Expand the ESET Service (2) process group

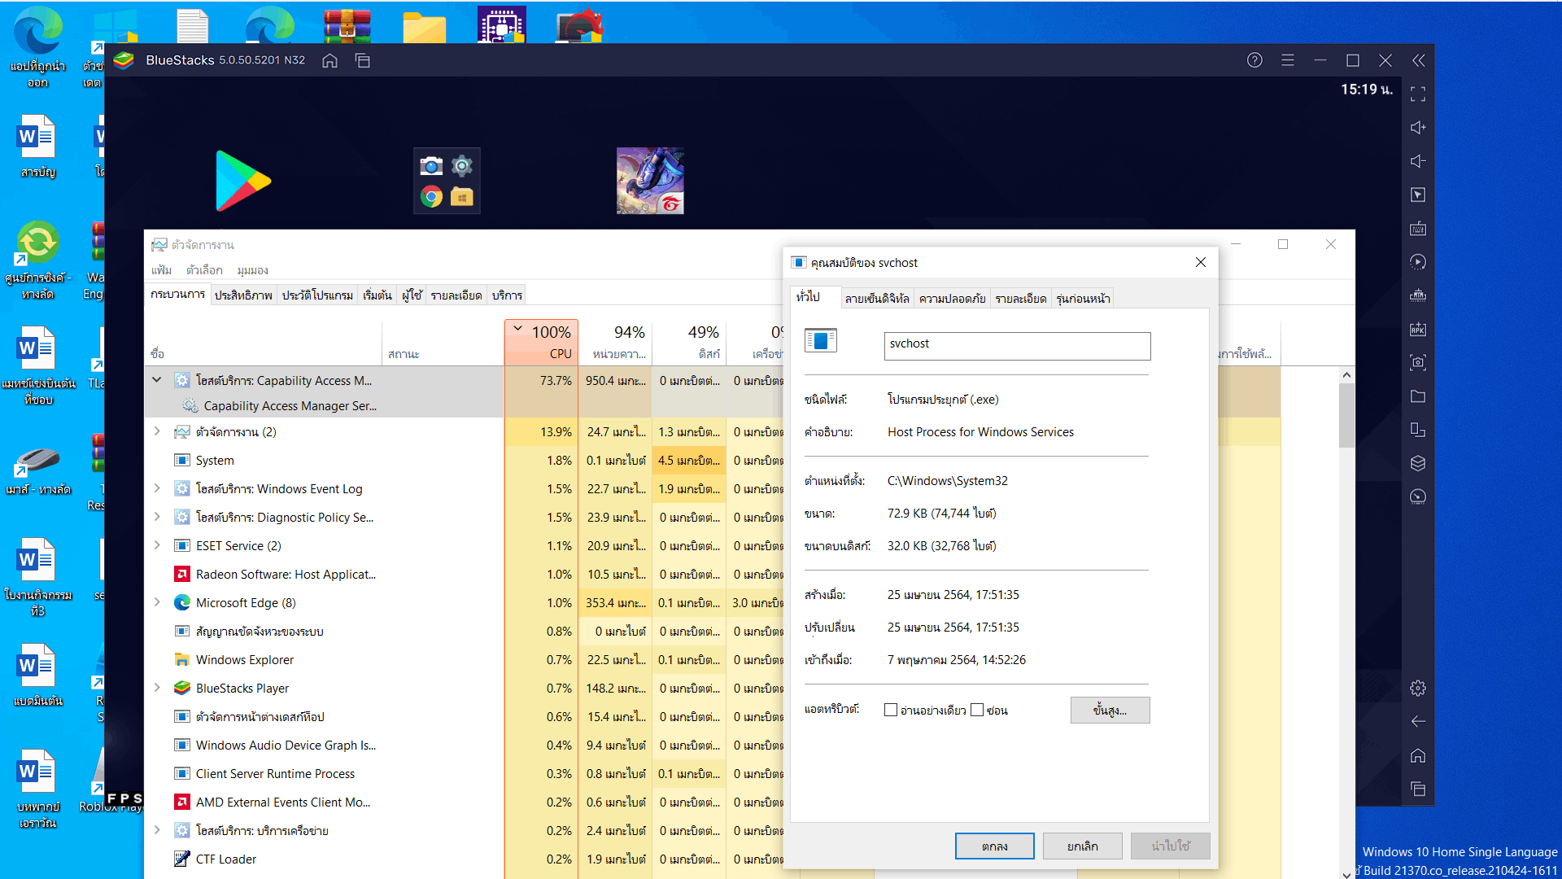point(157,545)
